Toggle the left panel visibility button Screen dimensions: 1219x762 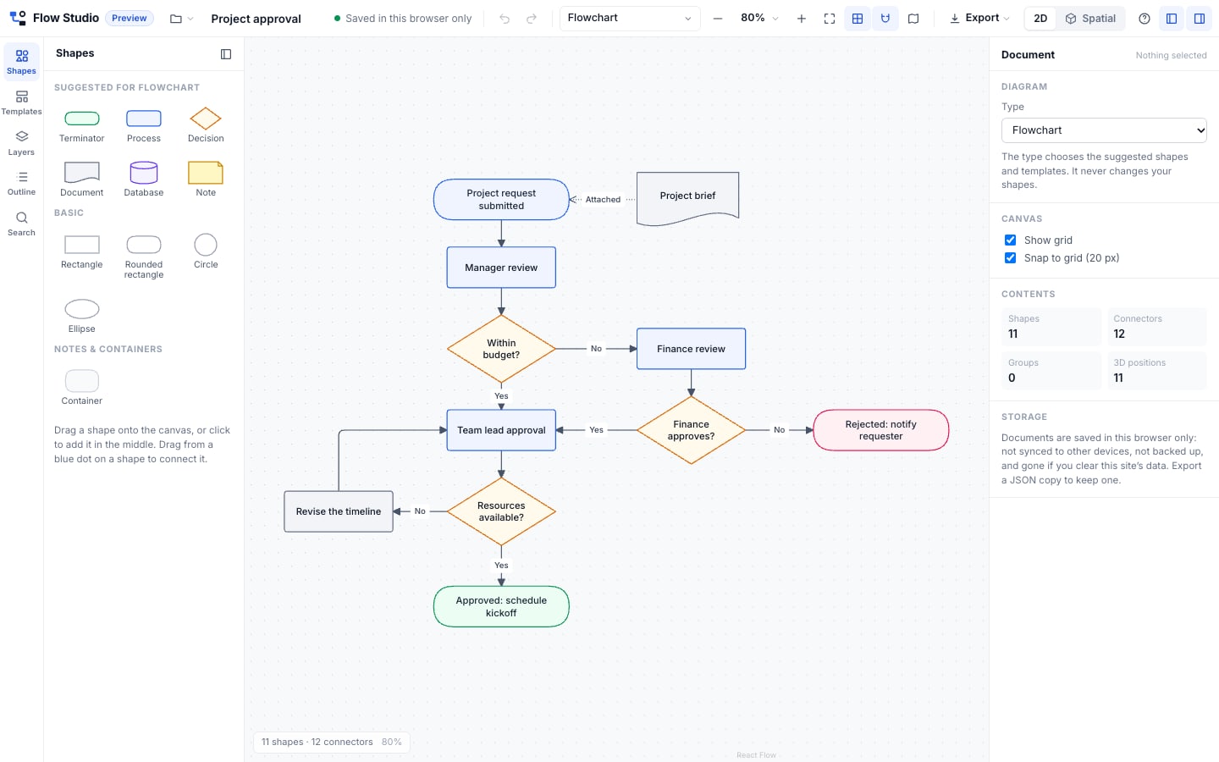pos(1172,19)
